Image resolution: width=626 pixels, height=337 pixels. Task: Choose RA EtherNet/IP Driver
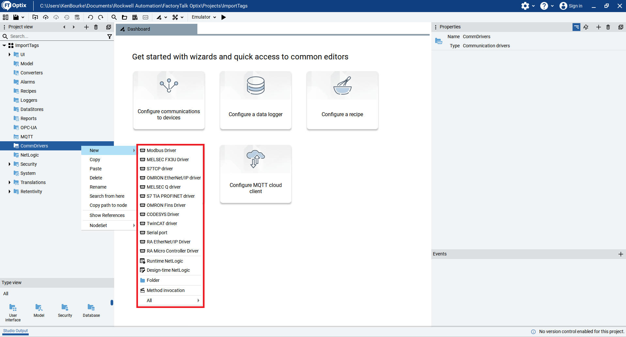[x=170, y=242]
